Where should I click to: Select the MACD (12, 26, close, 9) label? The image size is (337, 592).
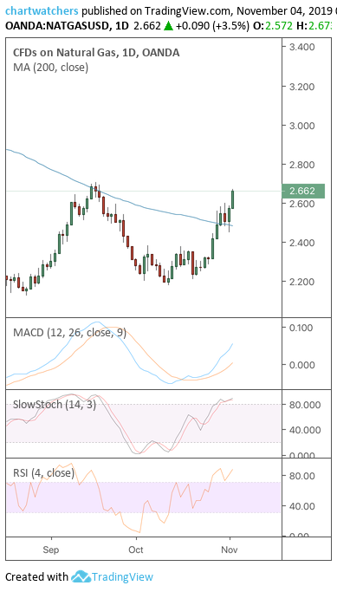click(x=70, y=333)
